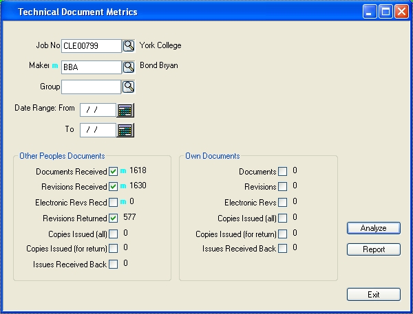Close the Technical Document Metrics window
The width and height of the screenshot is (413, 314).
point(402,12)
